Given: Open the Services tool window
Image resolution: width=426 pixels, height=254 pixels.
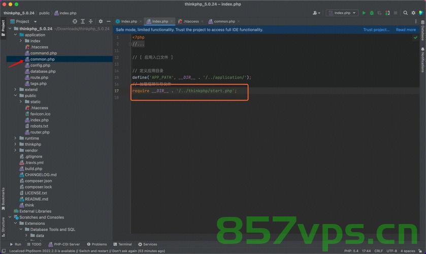Looking at the screenshot, I should click(x=148, y=244).
